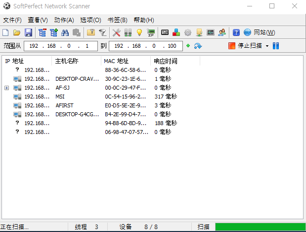
Task: Expand the AF-SJ device tree node
Action: coord(6,88)
